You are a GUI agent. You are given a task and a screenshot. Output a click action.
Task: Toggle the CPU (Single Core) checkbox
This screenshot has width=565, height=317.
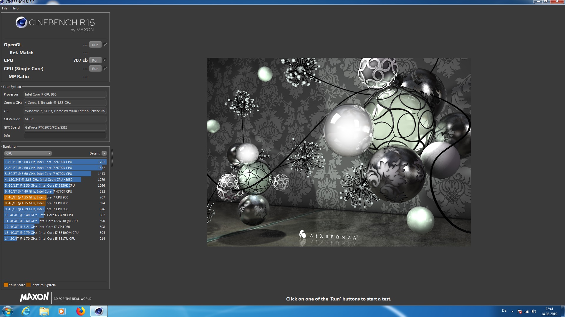(x=105, y=68)
